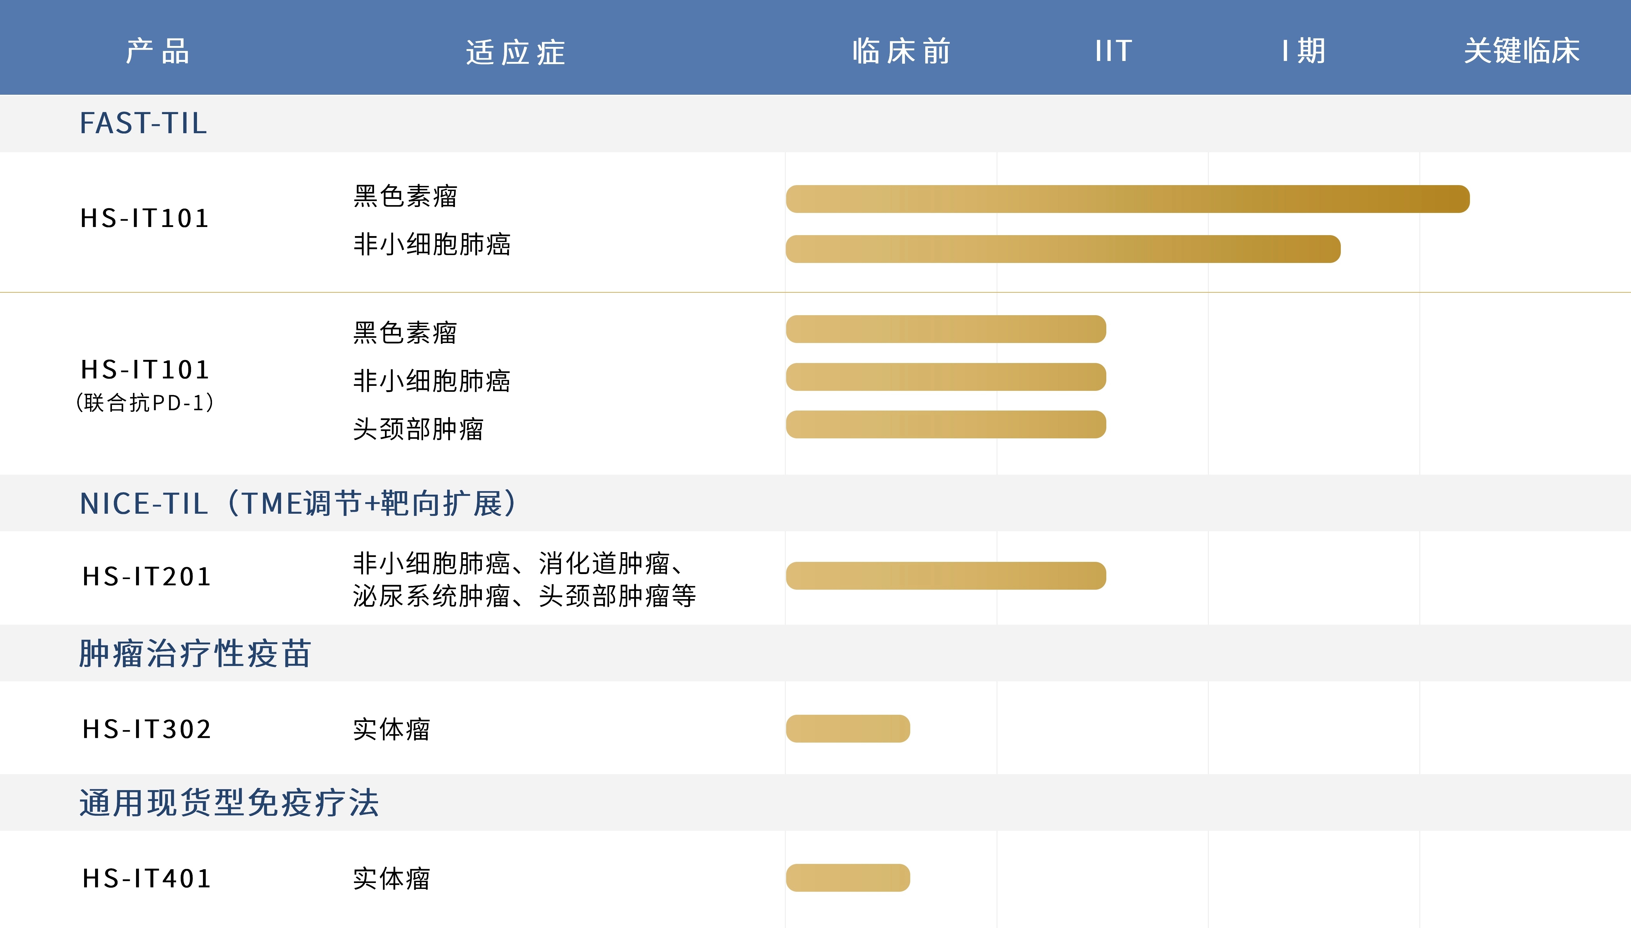
Task: Select the 临床前 stage header
Action: point(901,51)
